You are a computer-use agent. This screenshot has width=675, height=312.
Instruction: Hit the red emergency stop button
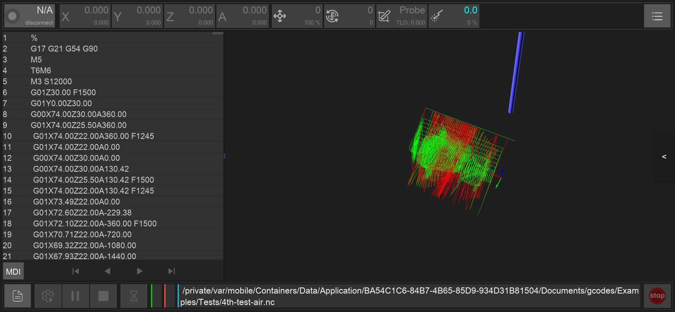[657, 296]
